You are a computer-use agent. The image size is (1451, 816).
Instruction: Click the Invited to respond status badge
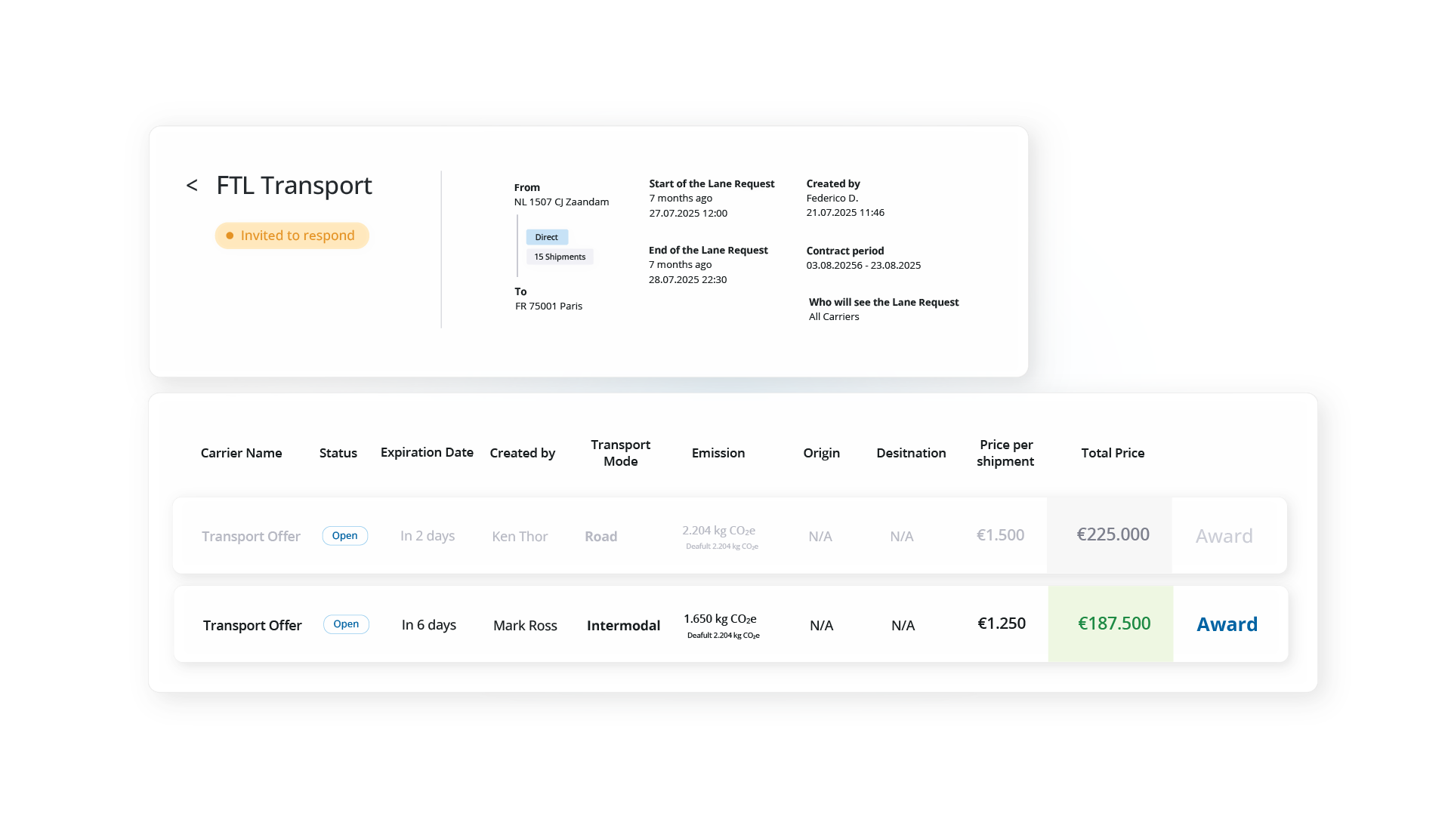point(292,235)
